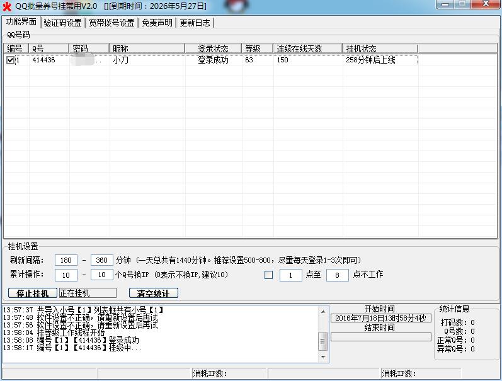
Task: Close the QQ批量养号 window
Action: 486,4
